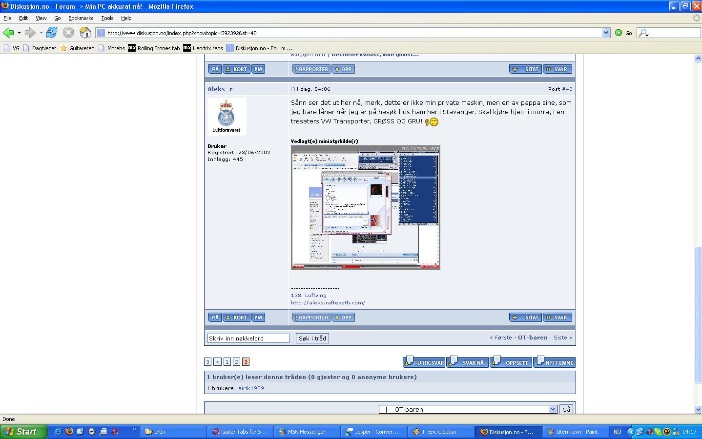Open the Home page icon
Viewport: 702px width, 439px height.
[x=85, y=33]
